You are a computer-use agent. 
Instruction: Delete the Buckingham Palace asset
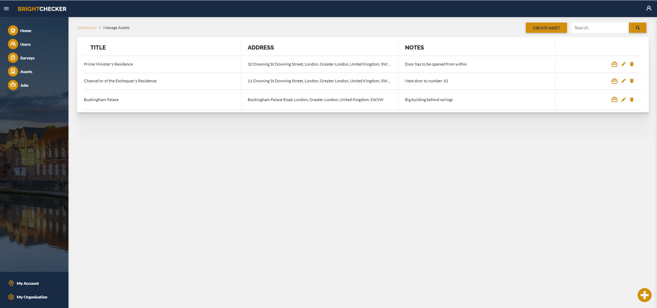click(x=632, y=100)
